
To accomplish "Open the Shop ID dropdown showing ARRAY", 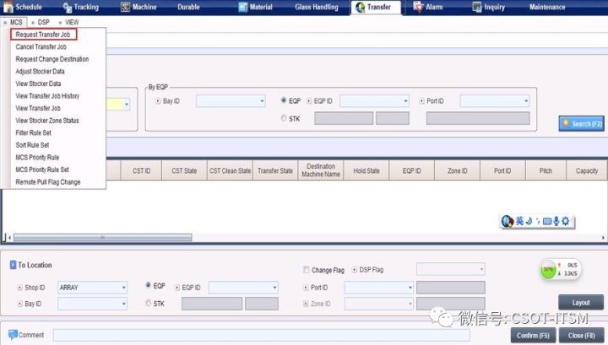I will pyautogui.click(x=92, y=288).
